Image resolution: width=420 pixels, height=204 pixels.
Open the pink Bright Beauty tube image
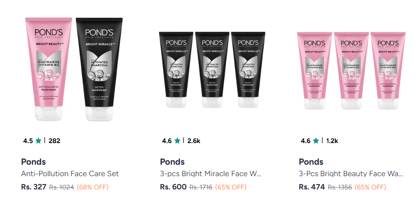[49, 69]
